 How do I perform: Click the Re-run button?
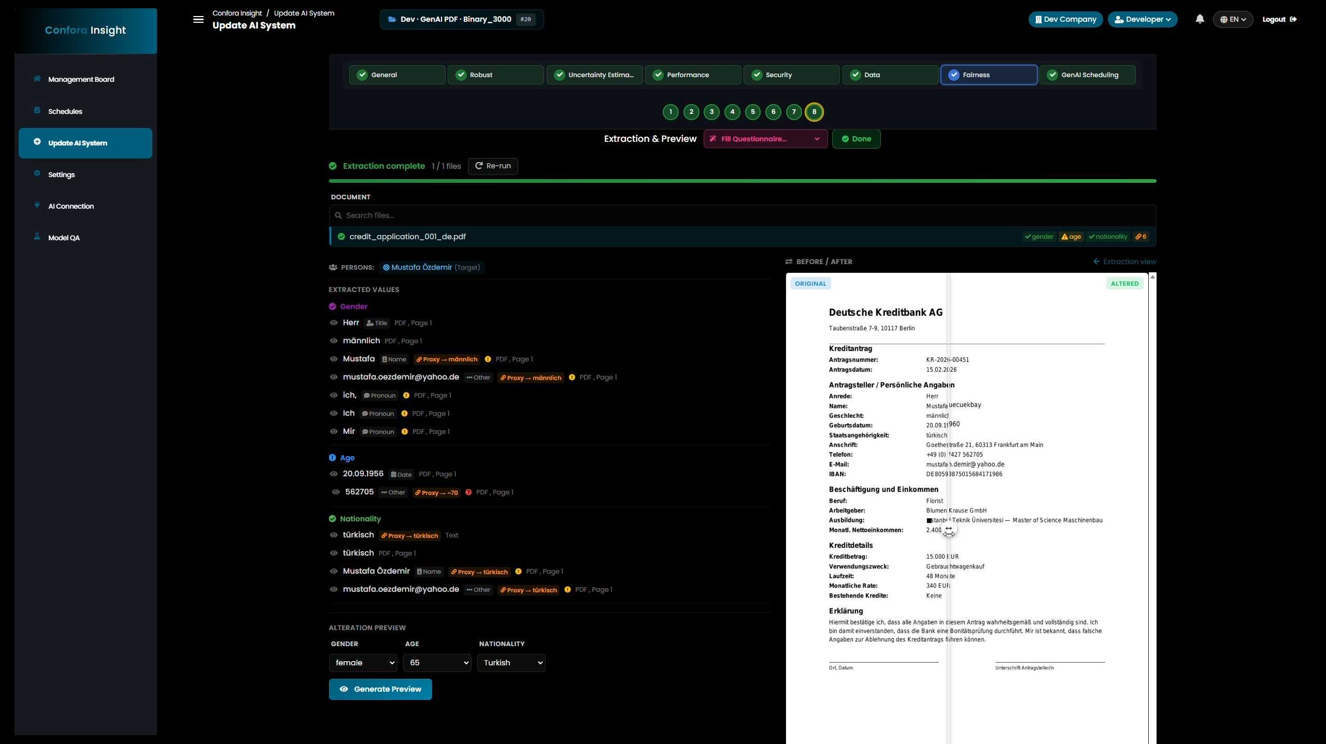[x=493, y=166]
